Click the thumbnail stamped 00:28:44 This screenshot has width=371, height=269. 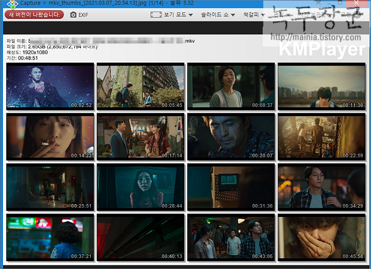click(141, 187)
